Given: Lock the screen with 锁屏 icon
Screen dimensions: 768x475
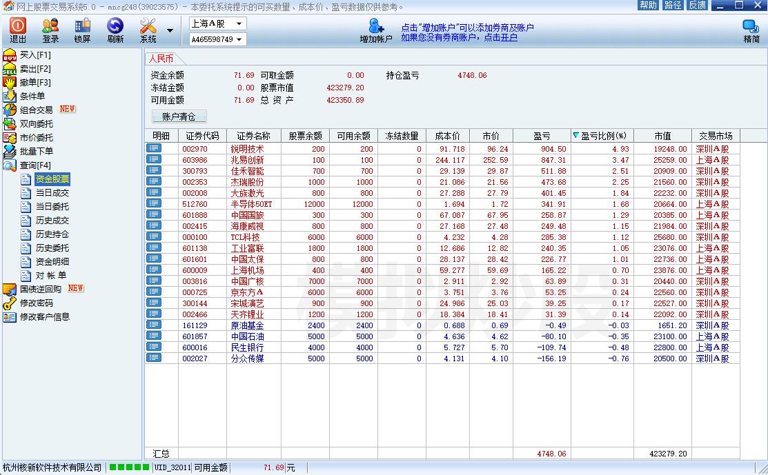Looking at the screenshot, I should click(82, 26).
